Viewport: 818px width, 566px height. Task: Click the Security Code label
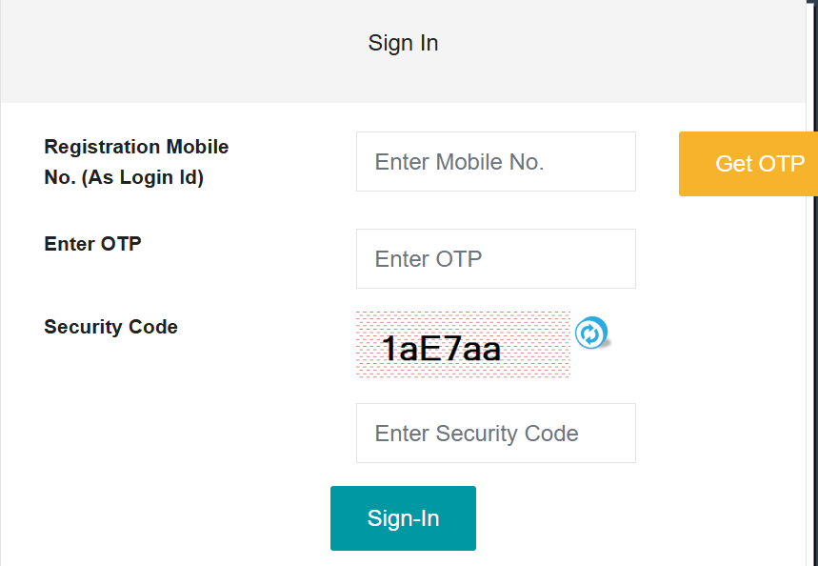(x=110, y=327)
